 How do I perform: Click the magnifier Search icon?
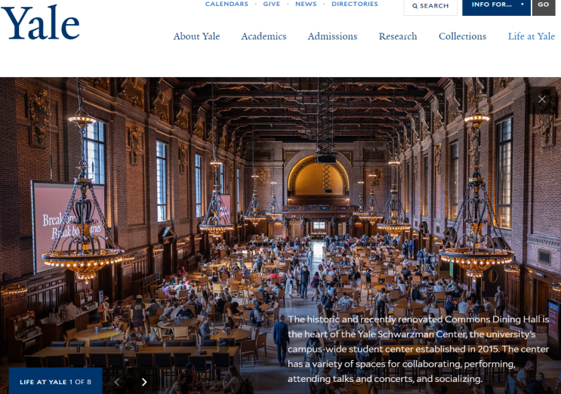[415, 6]
